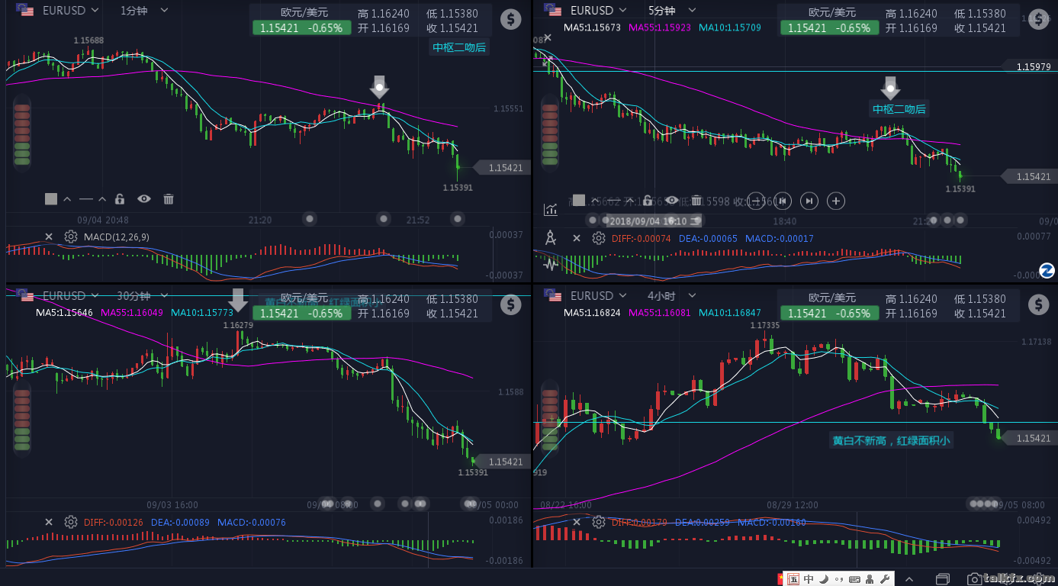1058x586 pixels.
Task: Close the MACD panel in 5-minute chart
Action: [x=577, y=239]
